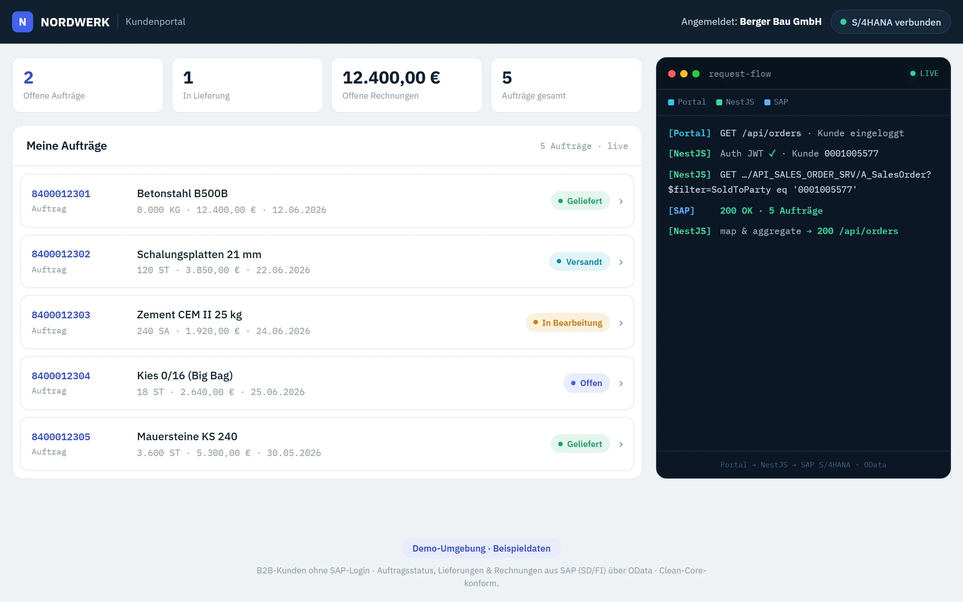Click the Kundenportal header label
The width and height of the screenshot is (963, 602).
[x=156, y=22]
